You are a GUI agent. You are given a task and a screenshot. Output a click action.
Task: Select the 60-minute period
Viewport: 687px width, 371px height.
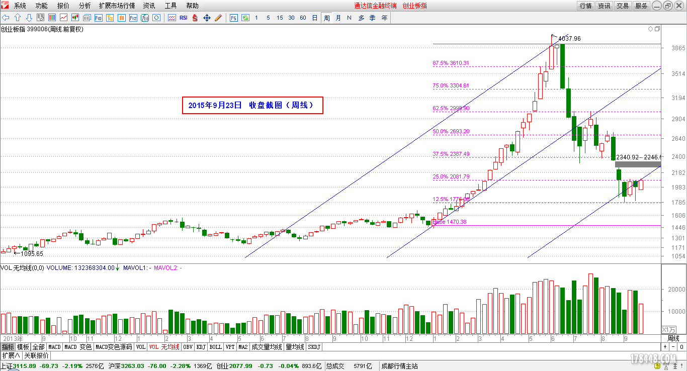pyautogui.click(x=303, y=18)
